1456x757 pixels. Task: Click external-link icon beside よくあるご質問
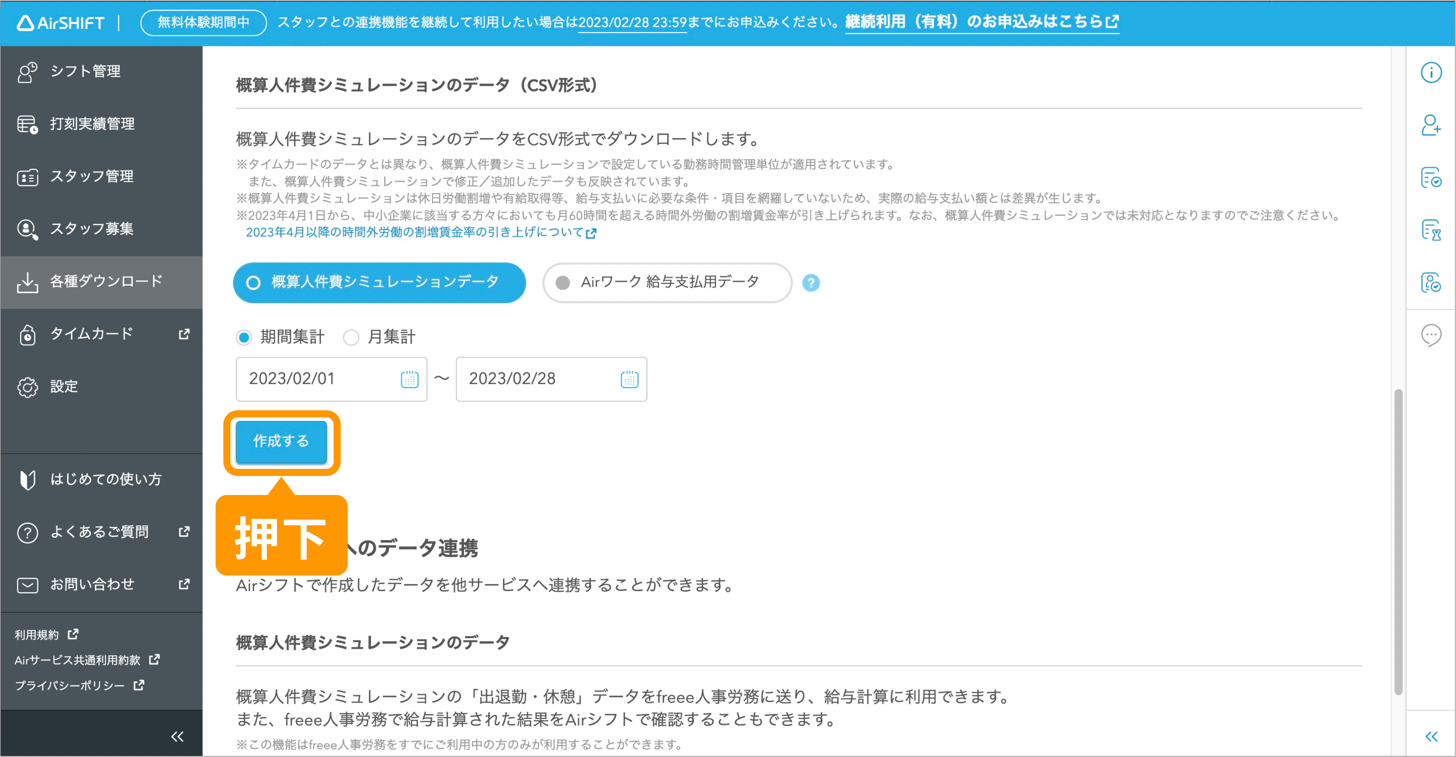[184, 532]
